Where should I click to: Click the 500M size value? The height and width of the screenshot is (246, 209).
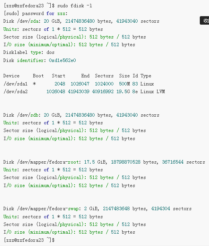tap(124, 84)
